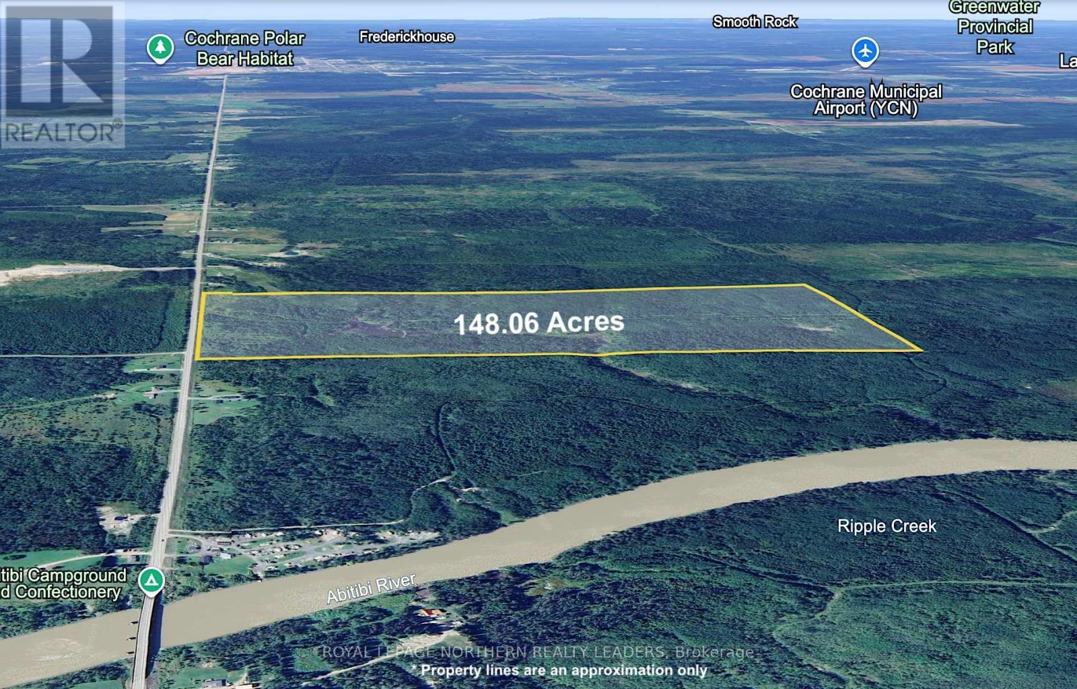Click the Ripple Creek label
This screenshot has width=1077, height=689.
coord(887,526)
